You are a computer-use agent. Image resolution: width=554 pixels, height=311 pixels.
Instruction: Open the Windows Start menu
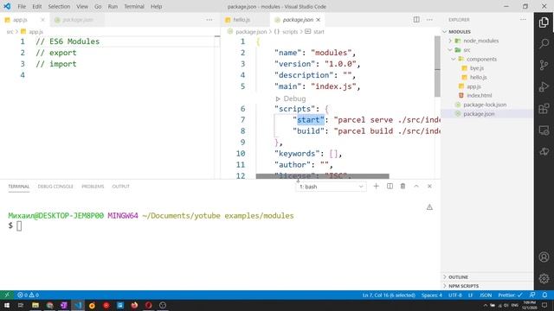tap(7, 305)
